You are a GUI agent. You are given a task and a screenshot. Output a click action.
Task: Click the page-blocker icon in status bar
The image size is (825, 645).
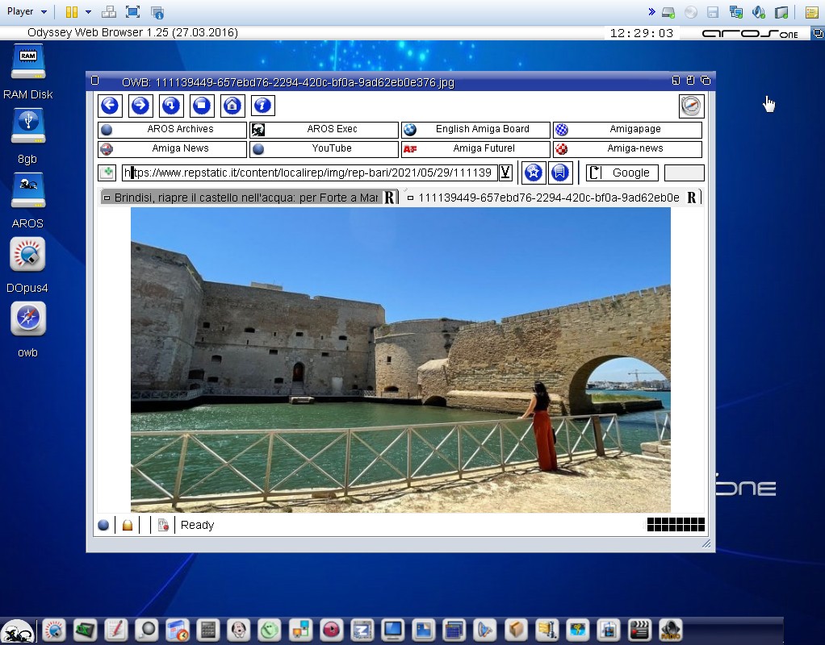click(163, 526)
